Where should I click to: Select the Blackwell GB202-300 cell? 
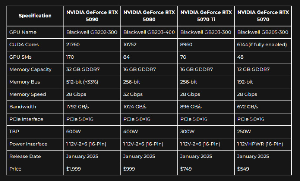coord(92,32)
